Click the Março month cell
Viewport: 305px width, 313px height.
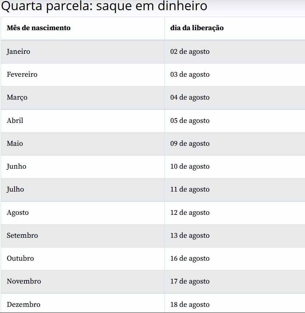pos(17,97)
